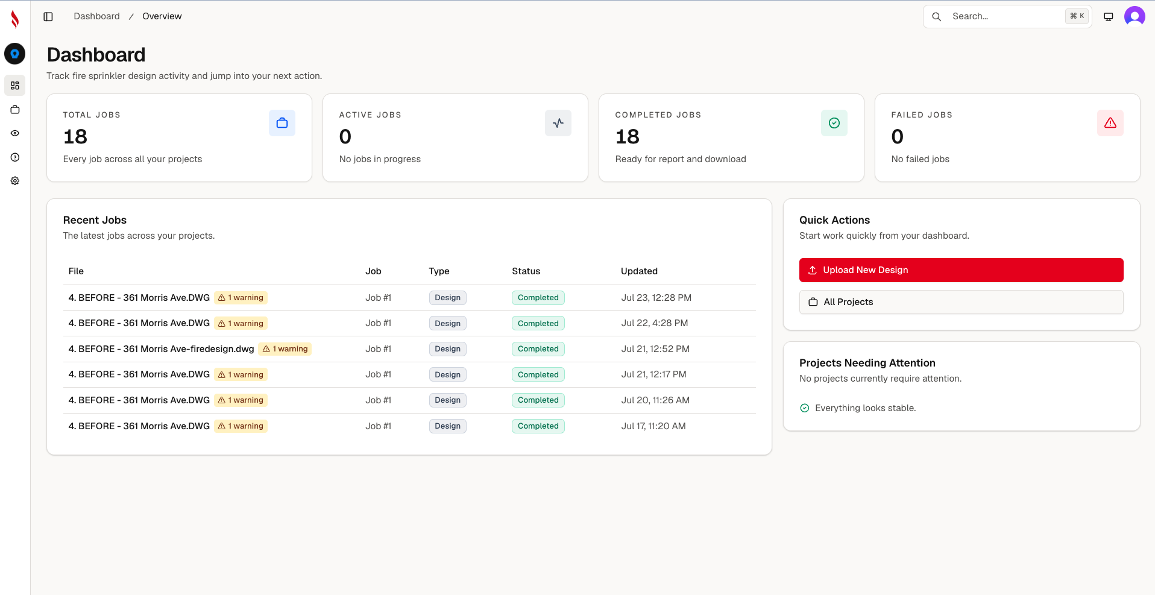Viewport: 1155px width, 595px height.
Task: Click 1 warning badge on firedesign.dwg row
Action: click(x=285, y=349)
